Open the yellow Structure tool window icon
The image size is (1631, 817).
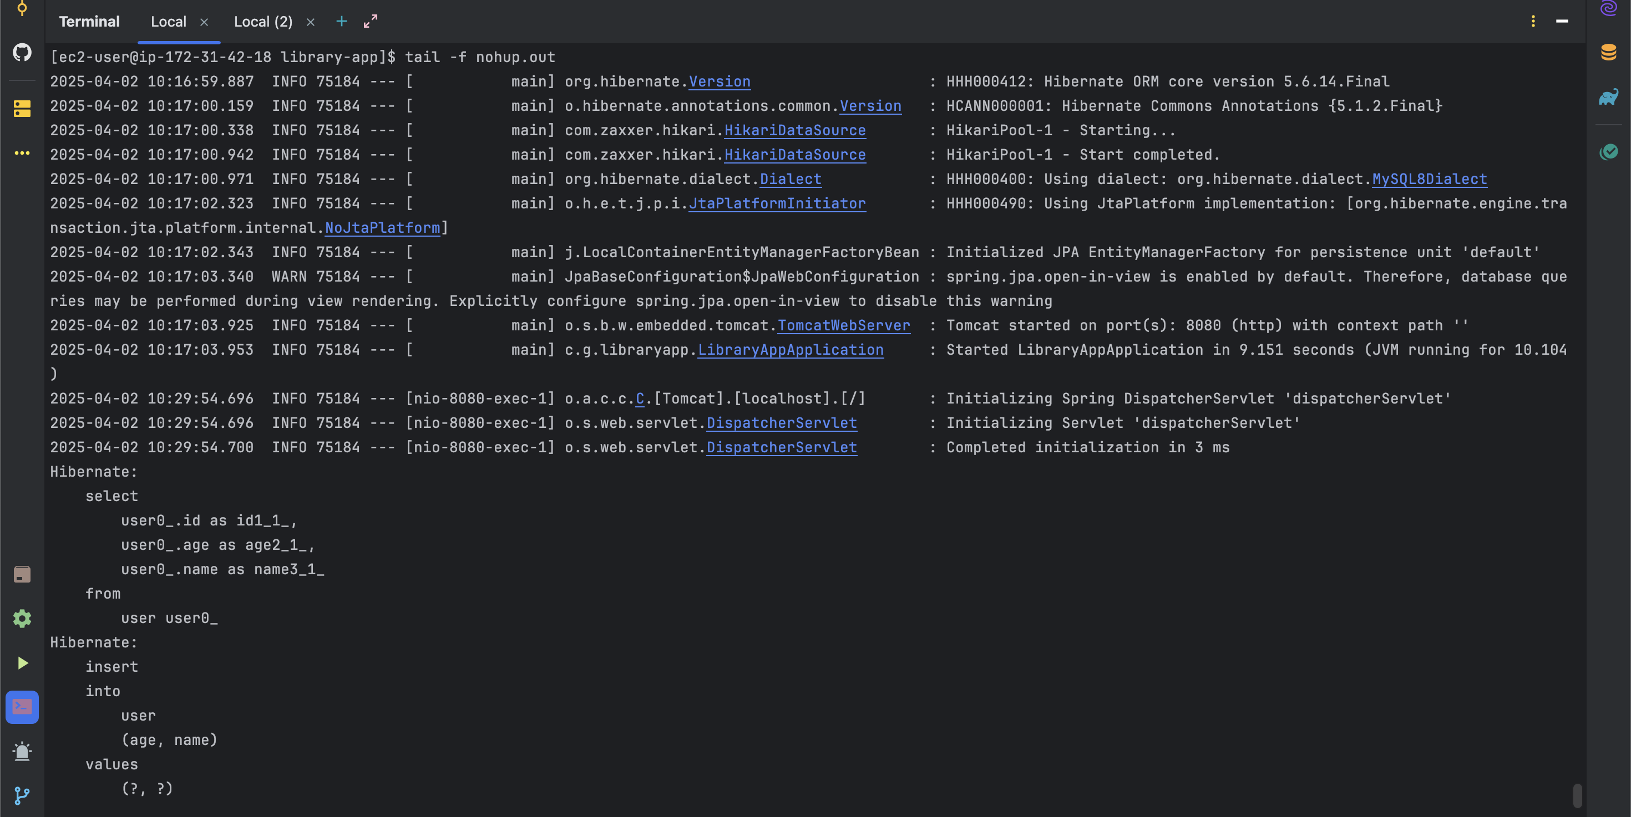pos(22,109)
